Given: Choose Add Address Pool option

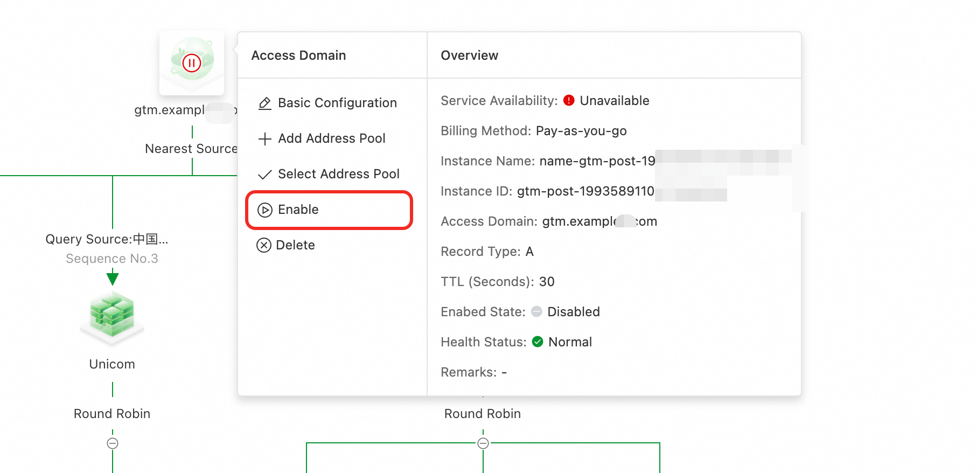Looking at the screenshot, I should [322, 138].
